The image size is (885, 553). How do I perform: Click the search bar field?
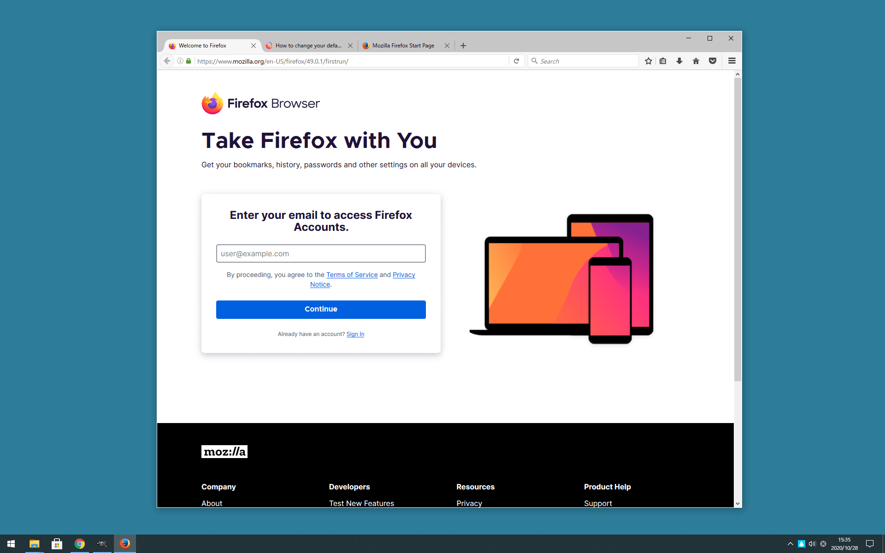(584, 60)
